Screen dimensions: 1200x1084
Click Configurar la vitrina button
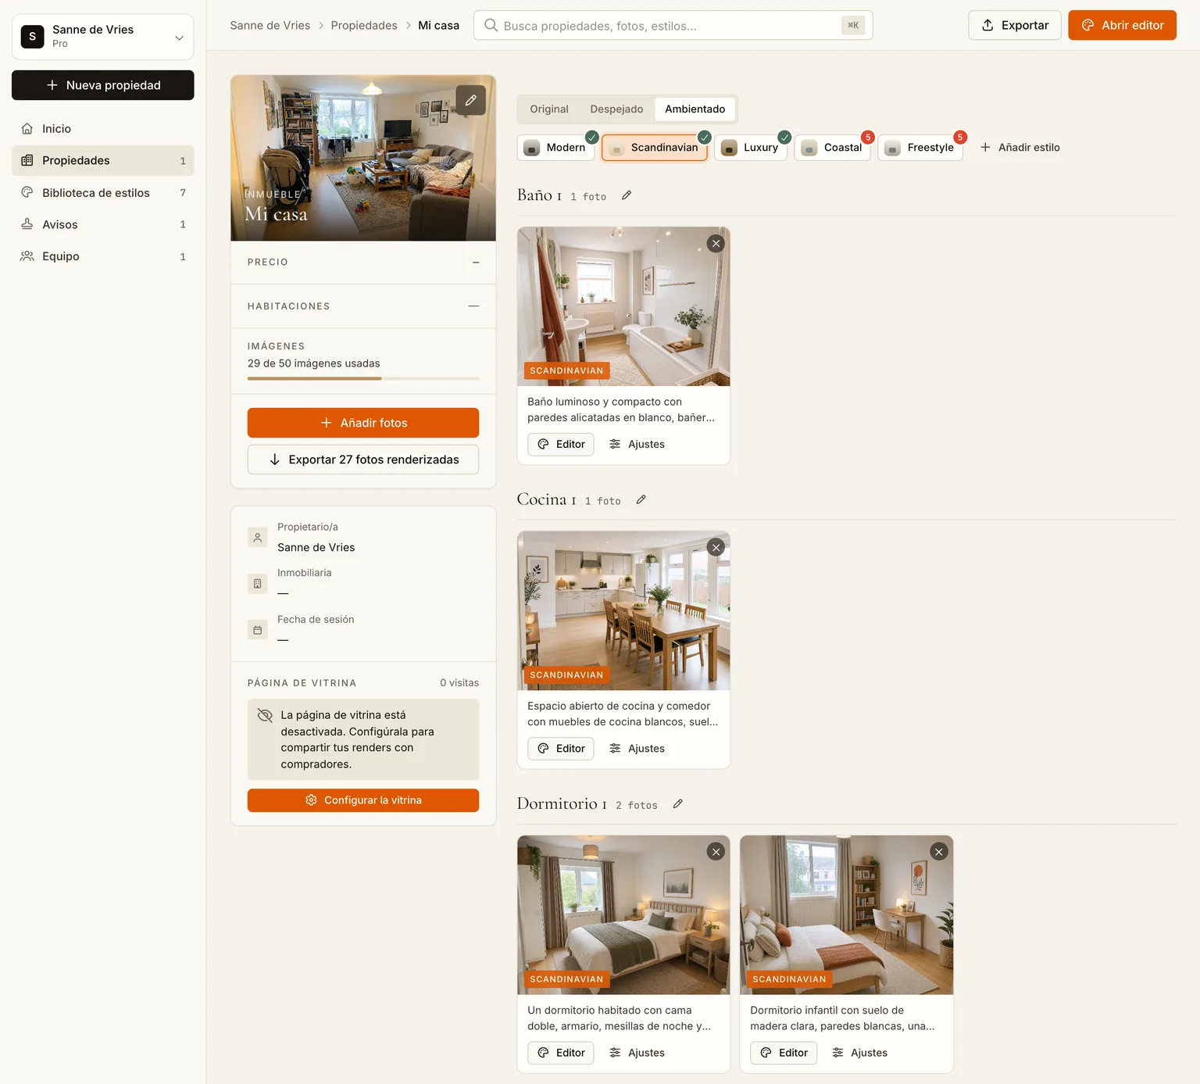point(363,800)
